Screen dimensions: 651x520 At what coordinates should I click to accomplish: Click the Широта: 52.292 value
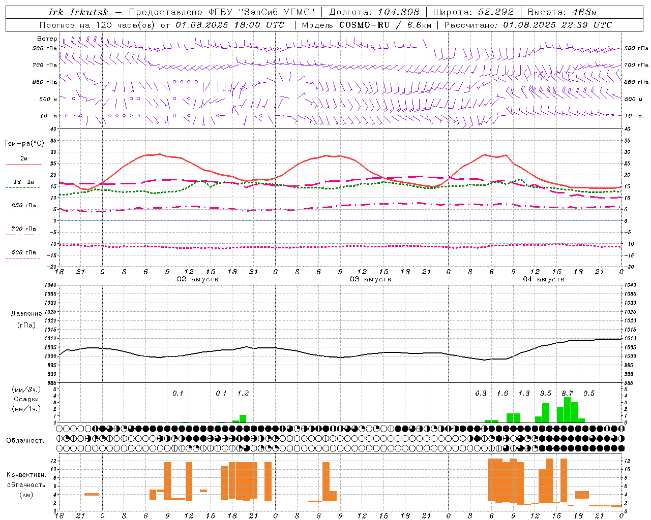[474, 12]
